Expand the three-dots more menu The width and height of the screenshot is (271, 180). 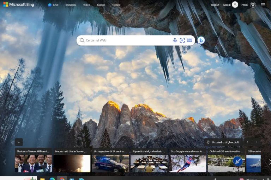(129, 5)
